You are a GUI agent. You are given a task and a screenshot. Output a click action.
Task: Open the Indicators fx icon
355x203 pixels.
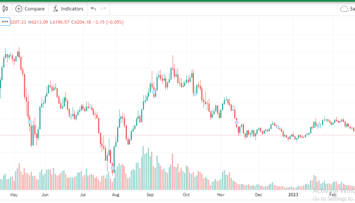click(x=55, y=9)
